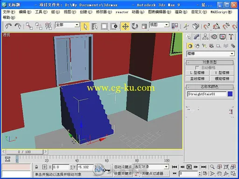Select the Helpers category icon
239x179 pixels.
pos(218,46)
